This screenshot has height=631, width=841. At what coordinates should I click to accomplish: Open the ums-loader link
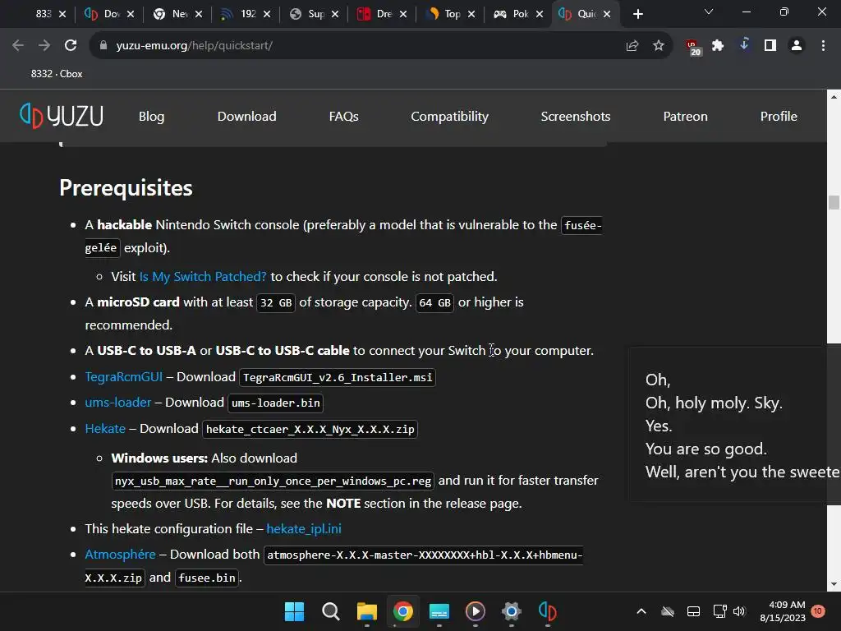[x=118, y=403]
